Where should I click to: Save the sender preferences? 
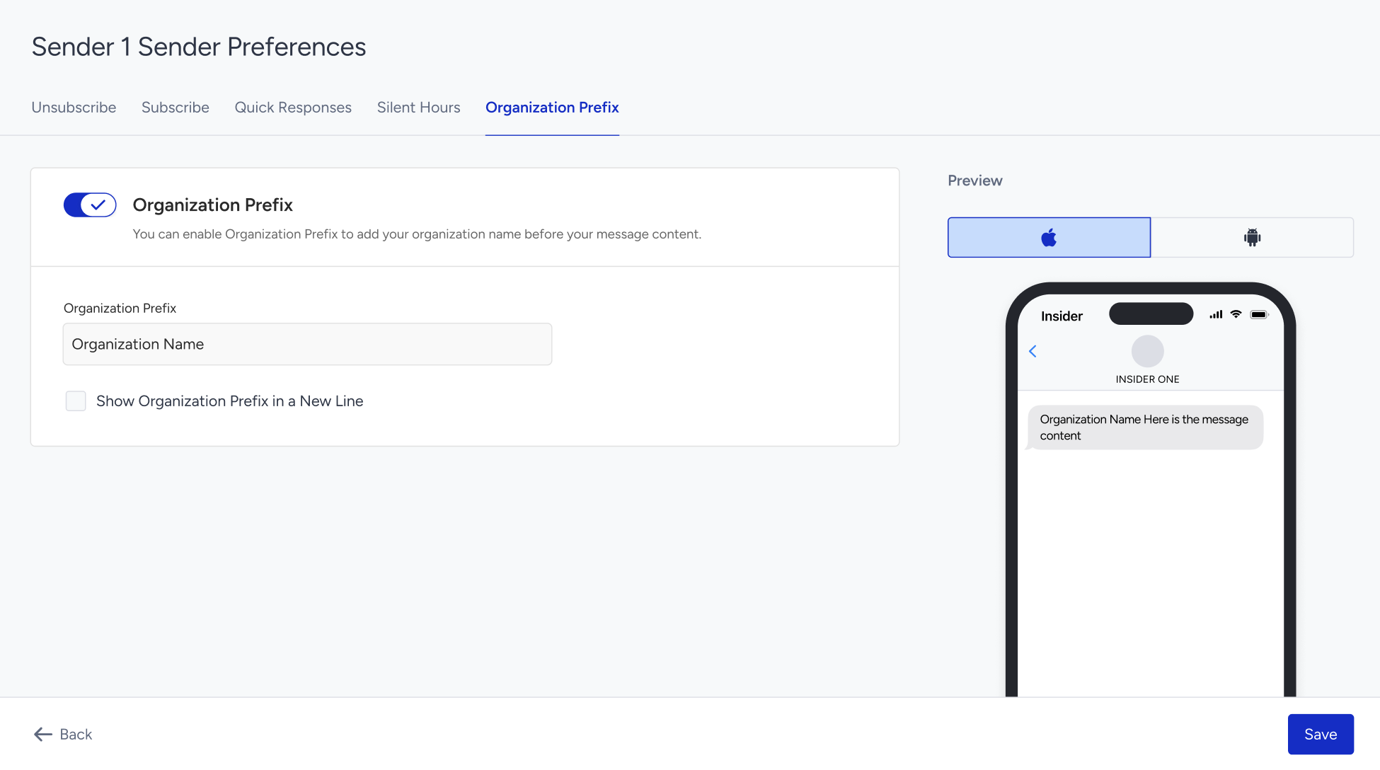(1321, 735)
